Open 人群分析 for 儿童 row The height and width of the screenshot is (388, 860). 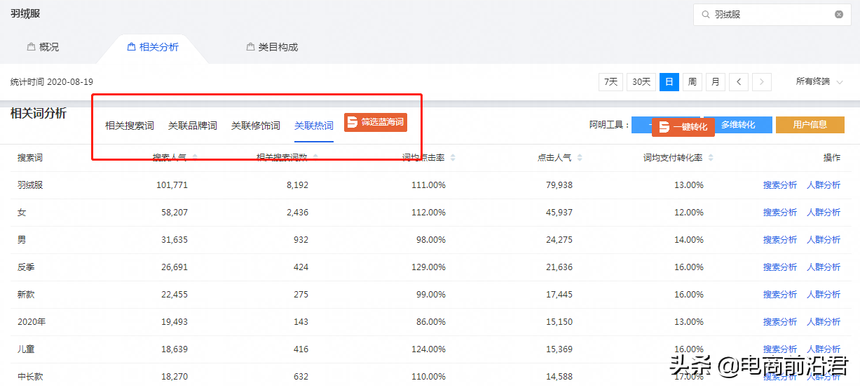tap(824, 349)
